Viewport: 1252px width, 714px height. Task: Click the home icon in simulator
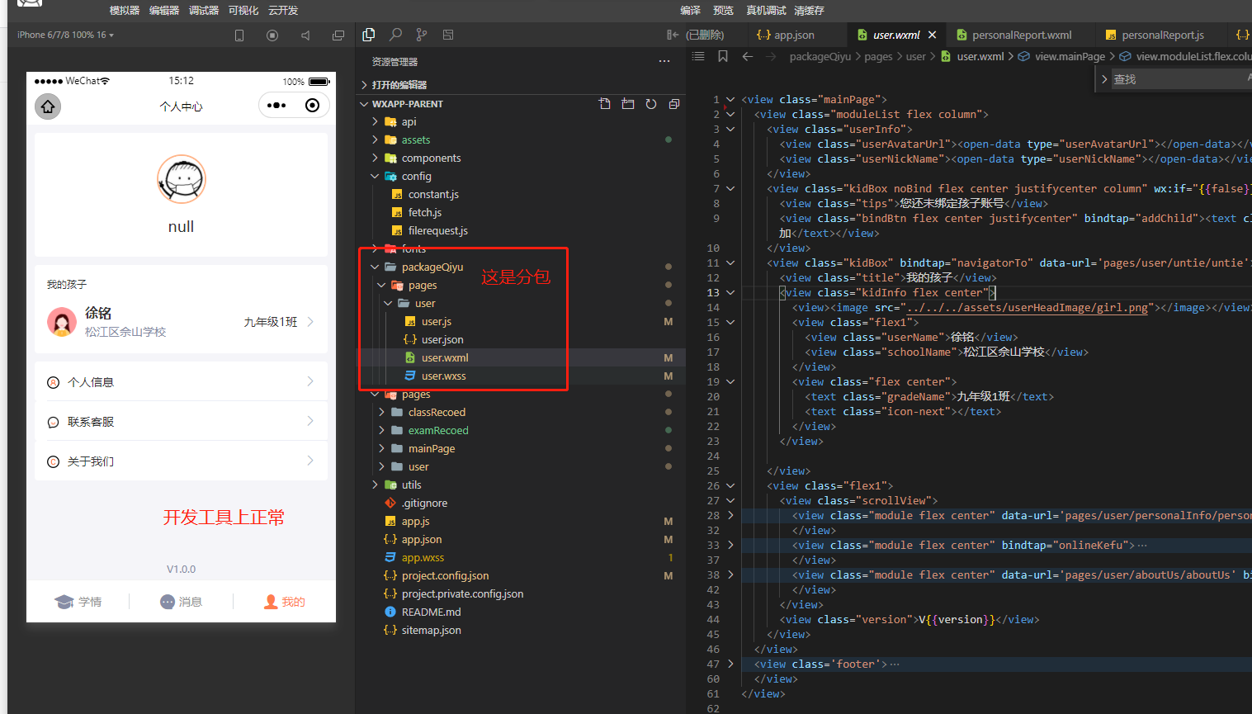[x=48, y=106]
